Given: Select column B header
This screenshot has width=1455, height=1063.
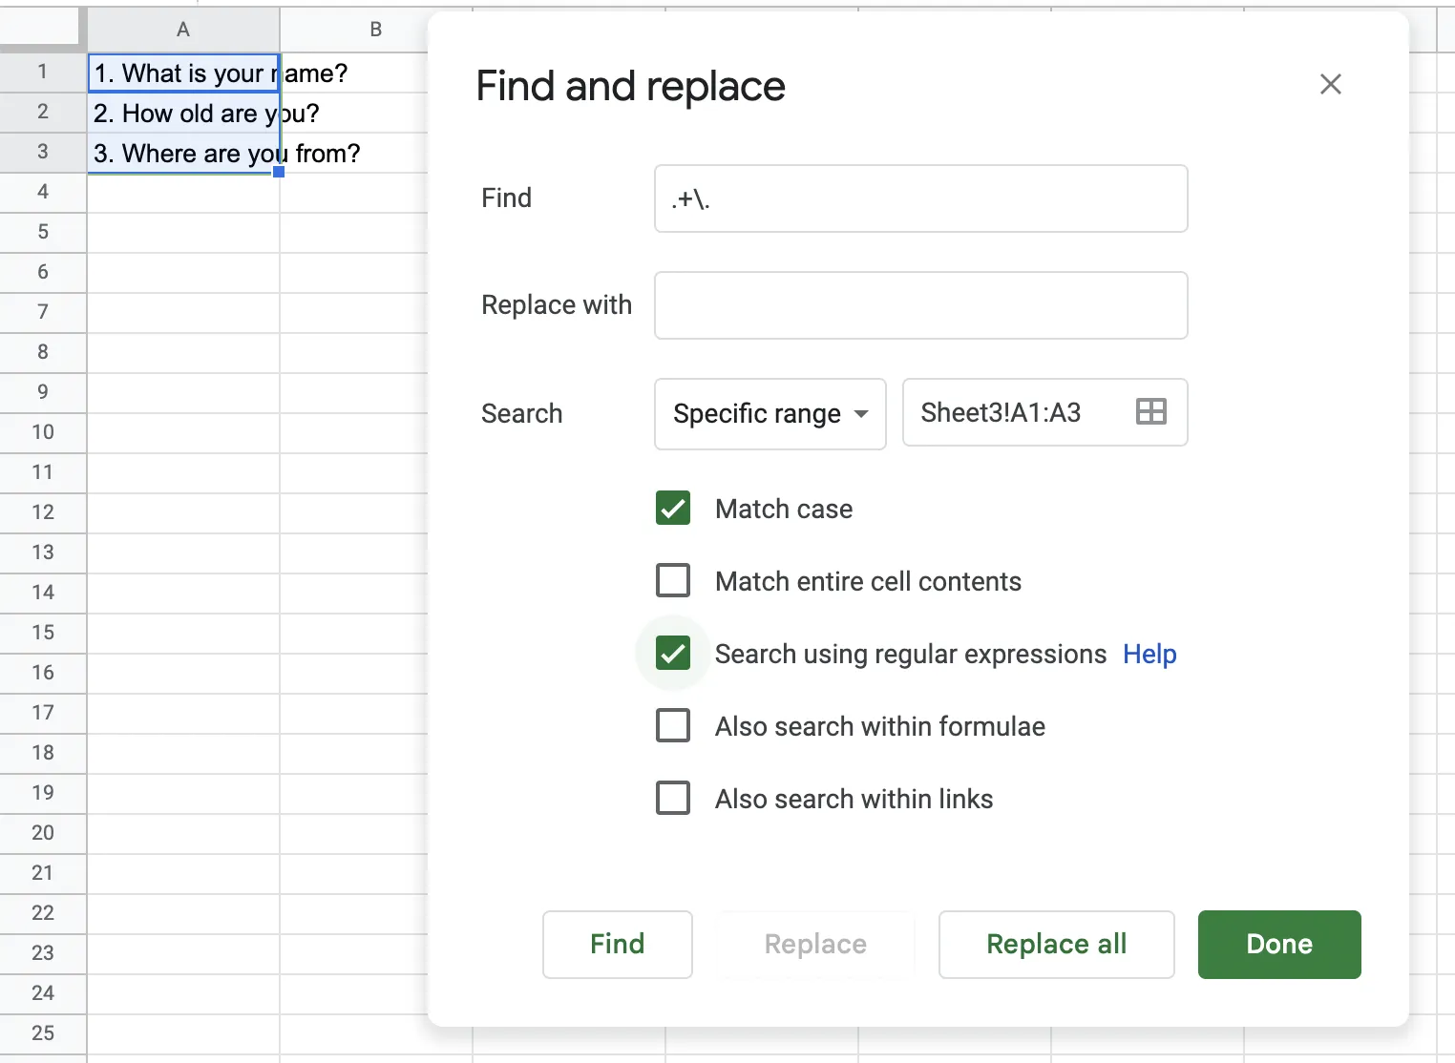Looking at the screenshot, I should pyautogui.click(x=375, y=30).
